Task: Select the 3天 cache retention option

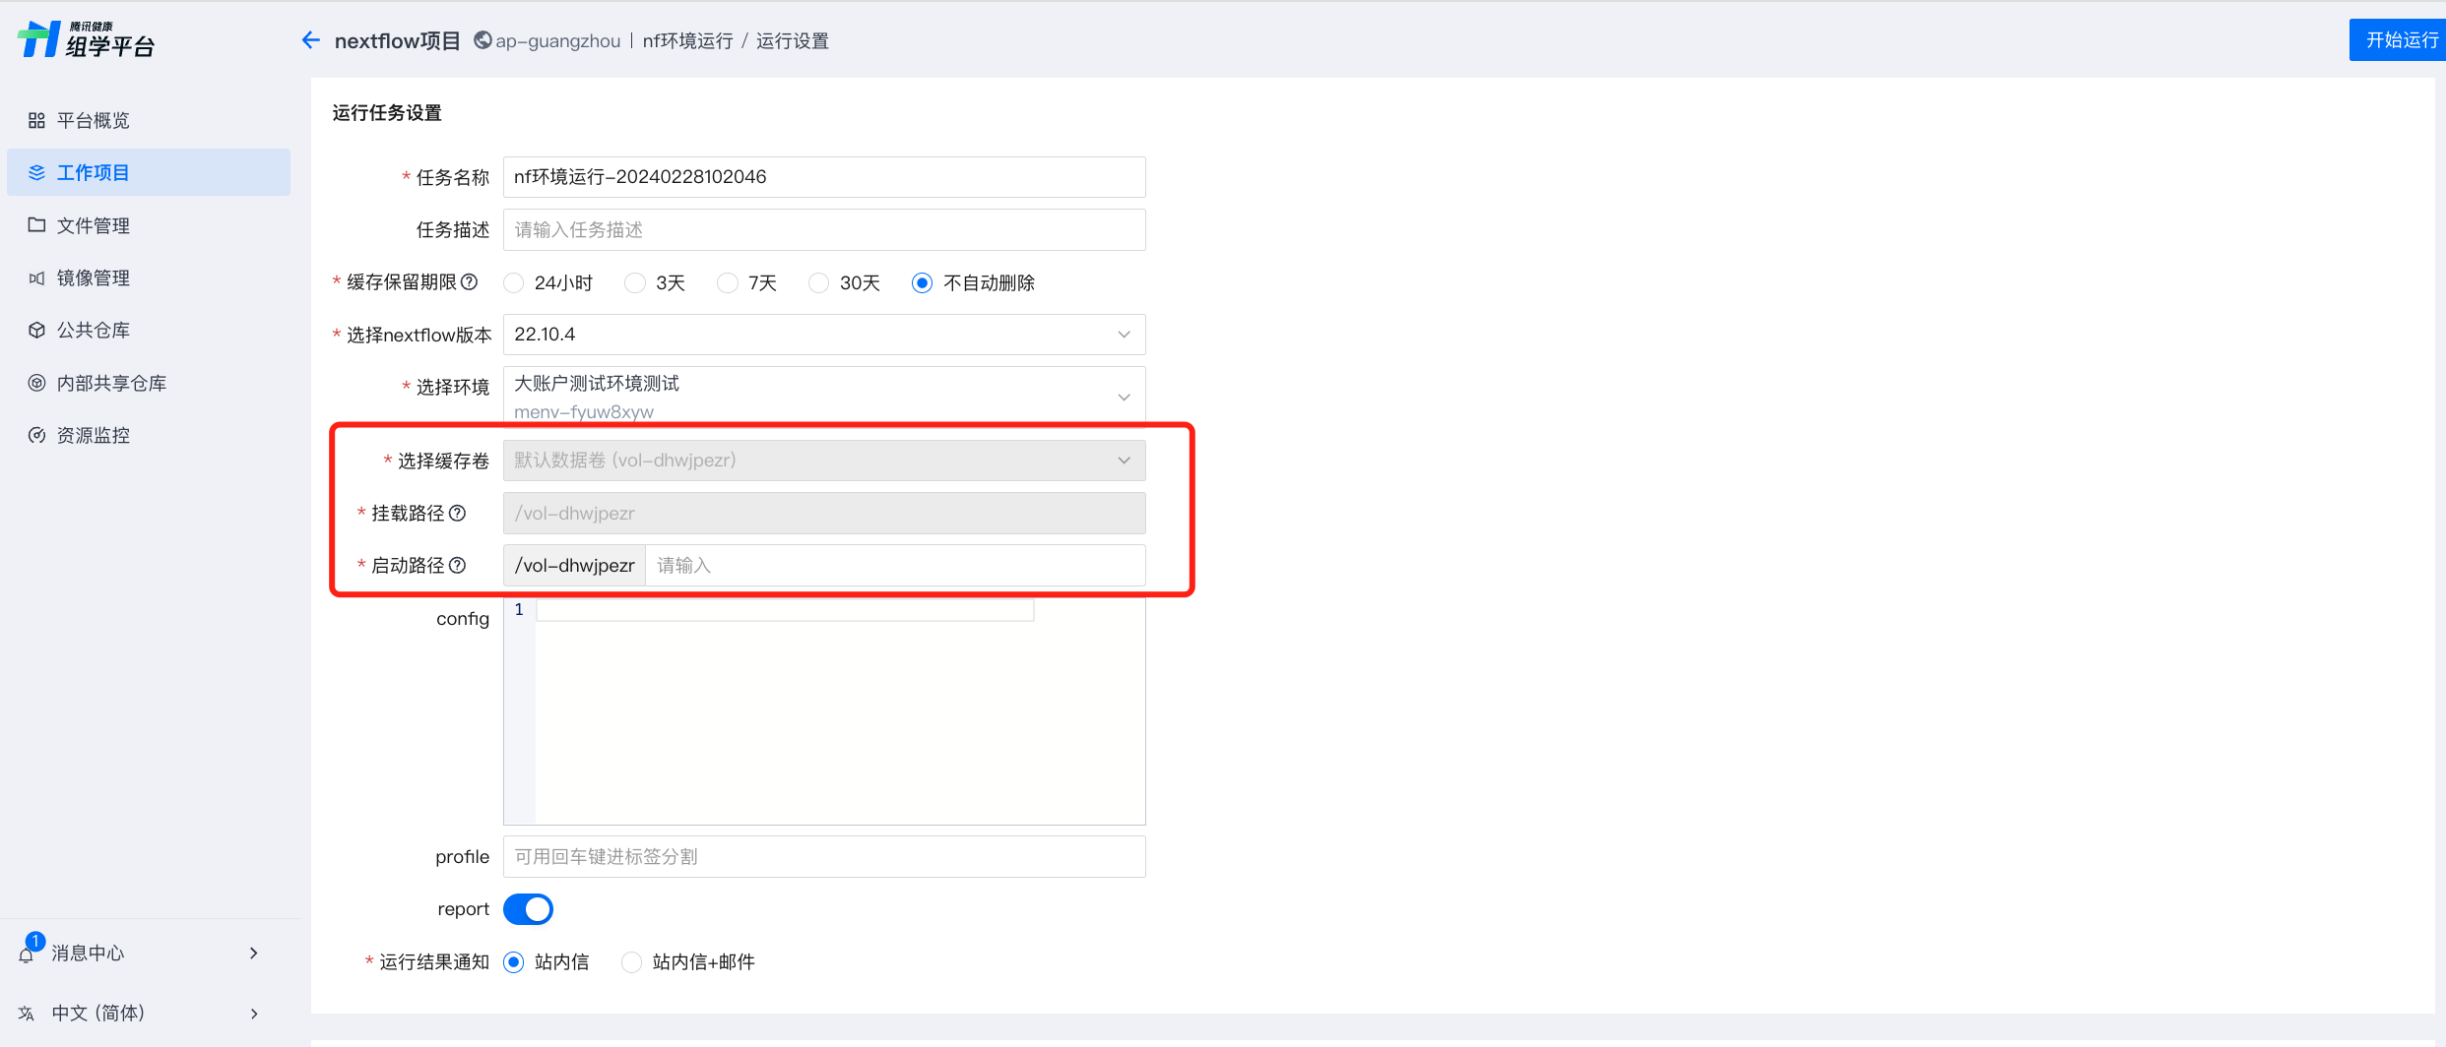Action: coord(635,283)
